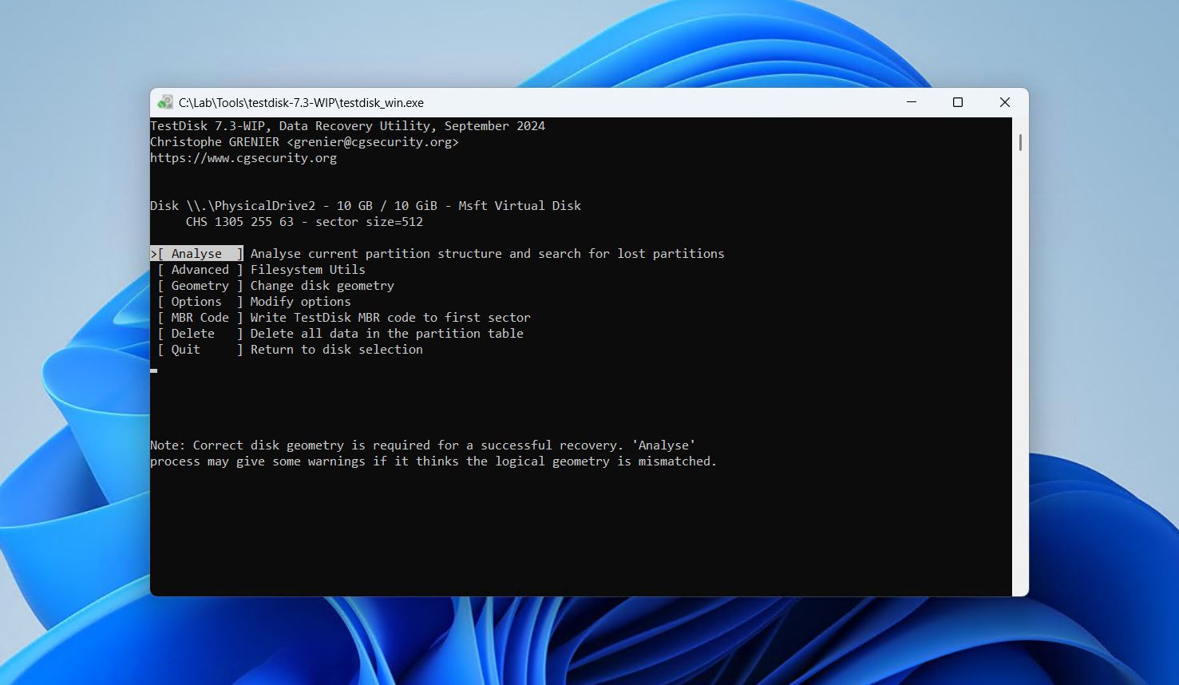Click the PhysicalDrive2 disk description line

click(x=366, y=205)
